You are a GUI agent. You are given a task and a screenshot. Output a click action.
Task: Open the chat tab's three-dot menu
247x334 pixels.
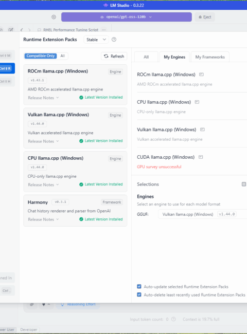[x=104, y=30]
